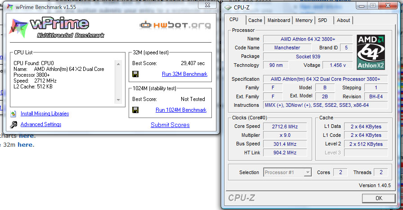Click the '301.4 MHz' bus speed value
This screenshot has height=210, width=403.
click(x=285, y=144)
